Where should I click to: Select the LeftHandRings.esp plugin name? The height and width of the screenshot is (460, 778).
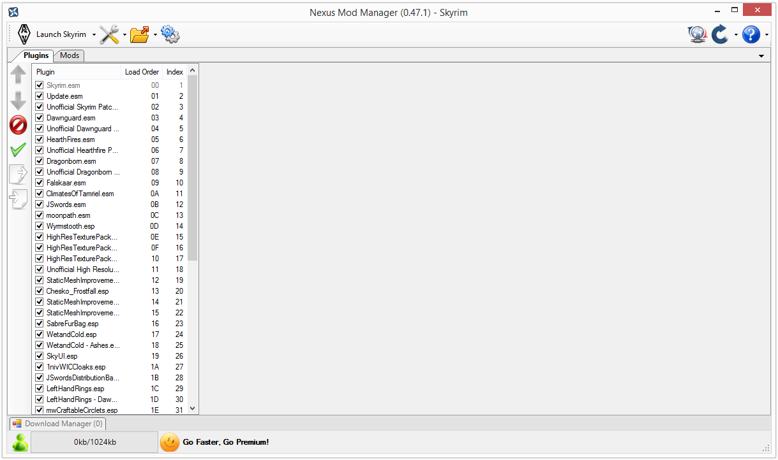[75, 389]
